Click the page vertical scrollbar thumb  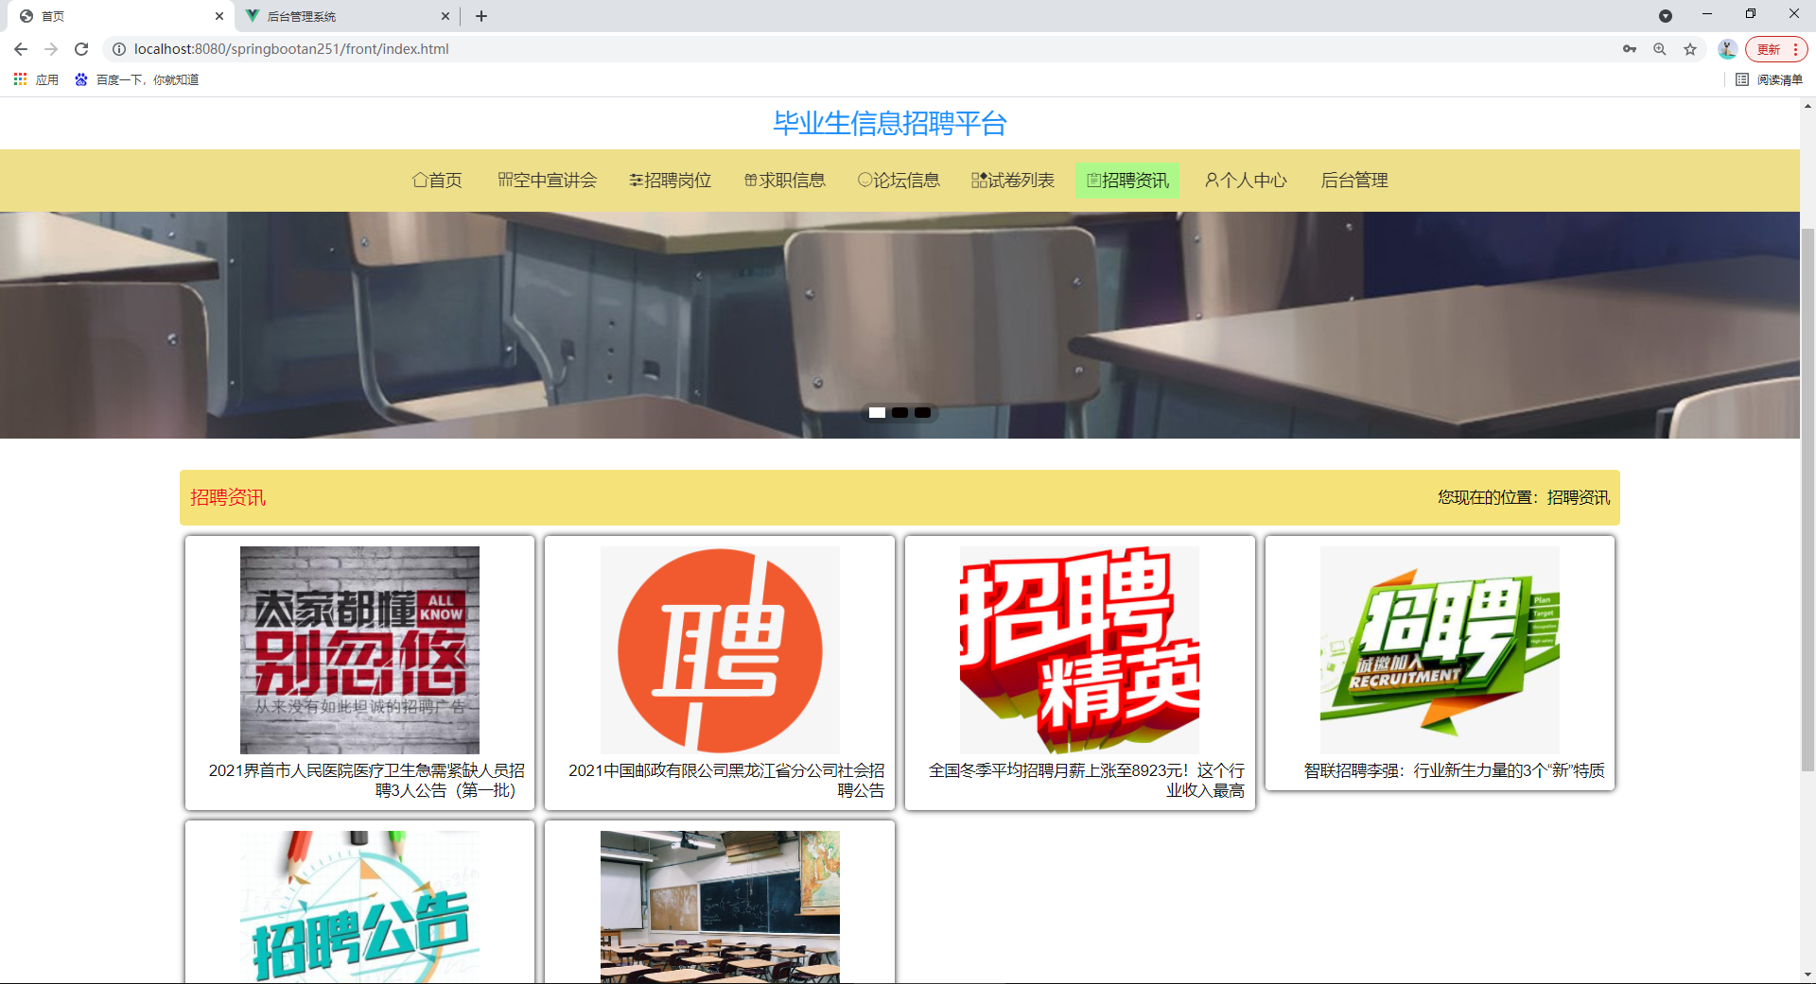pyautogui.click(x=1807, y=499)
